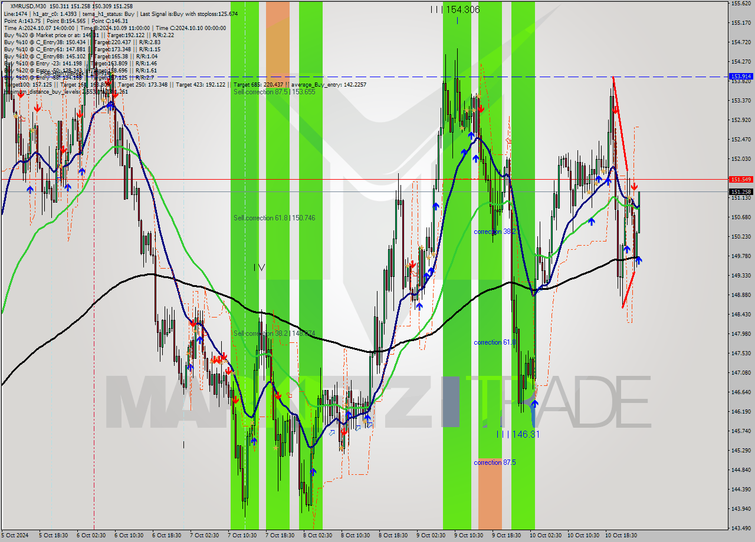
Task: Click the '5 Oct 18:30' time axis label
Action: tap(53, 536)
